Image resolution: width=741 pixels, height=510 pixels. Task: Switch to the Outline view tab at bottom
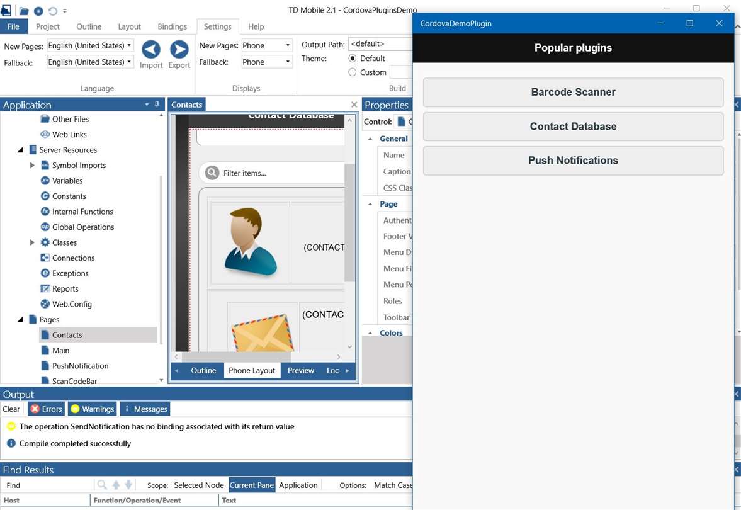pos(203,371)
